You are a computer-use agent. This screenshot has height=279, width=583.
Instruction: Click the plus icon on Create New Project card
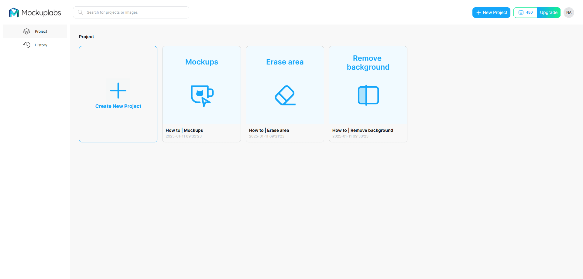click(x=118, y=91)
